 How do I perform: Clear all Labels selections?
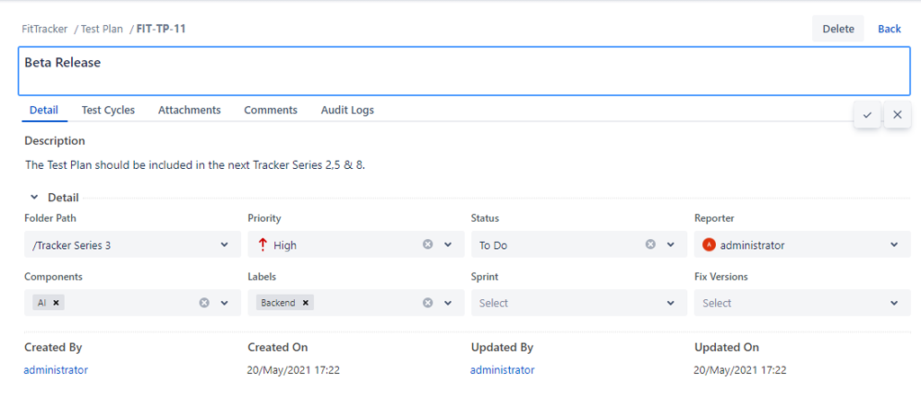[427, 304]
